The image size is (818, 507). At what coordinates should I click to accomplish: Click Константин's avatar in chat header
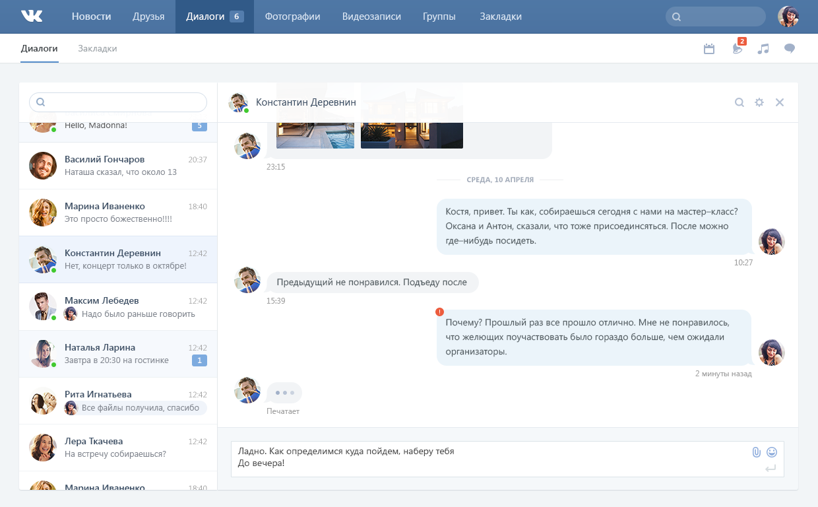(238, 102)
